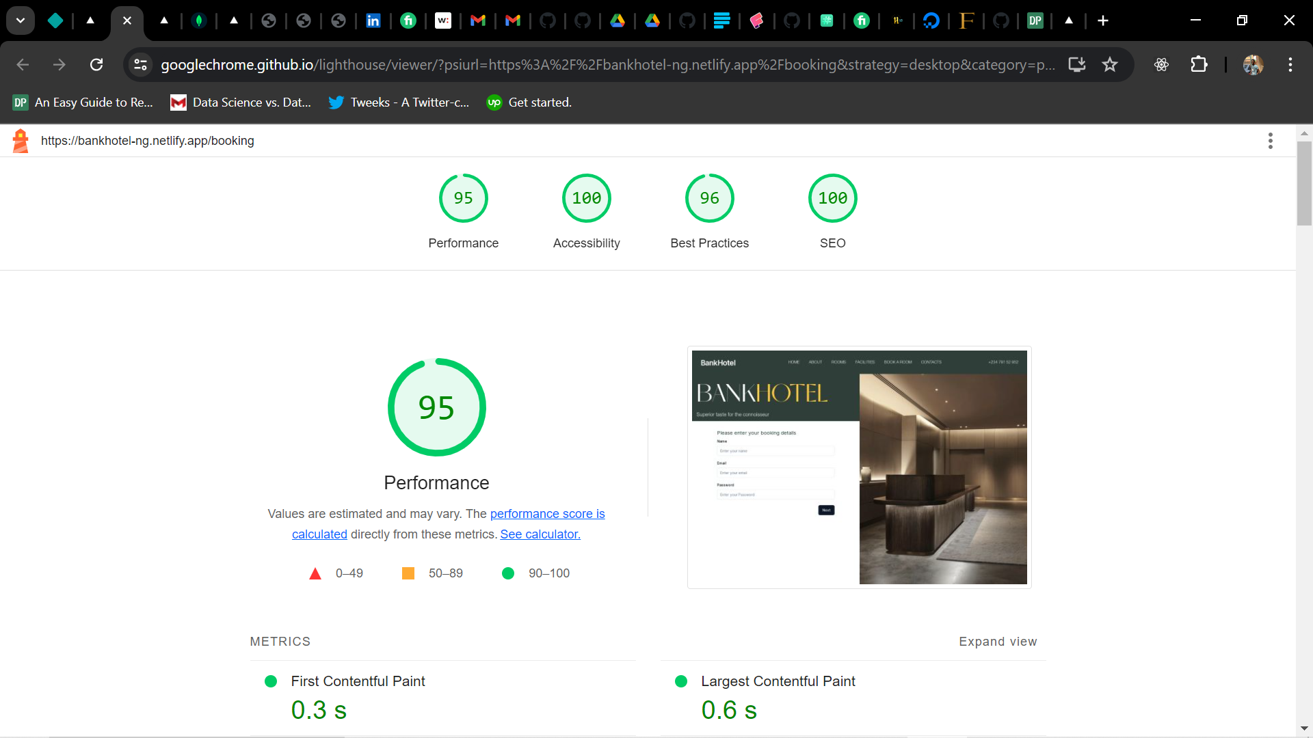Click the 'Expand view' button for metrics

[998, 641]
